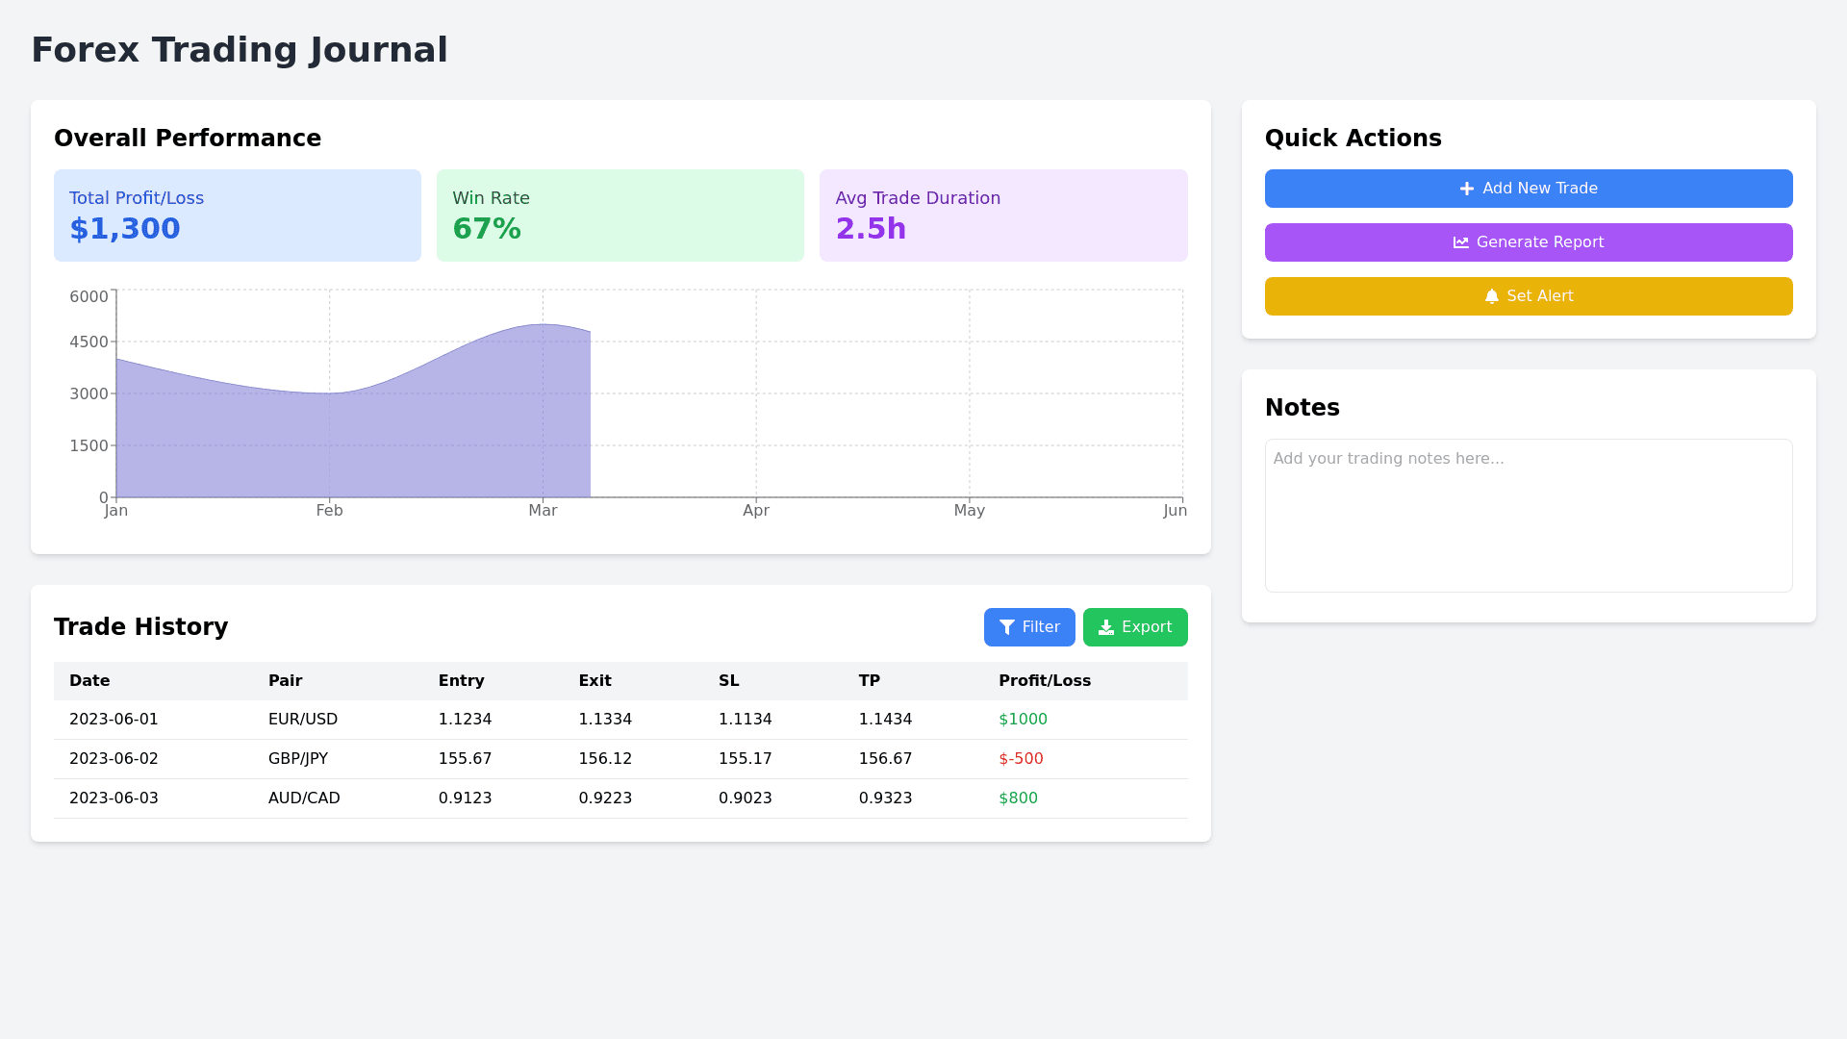Image resolution: width=1847 pixels, height=1039 pixels.
Task: Click the download icon on Export button
Action: click(1105, 628)
